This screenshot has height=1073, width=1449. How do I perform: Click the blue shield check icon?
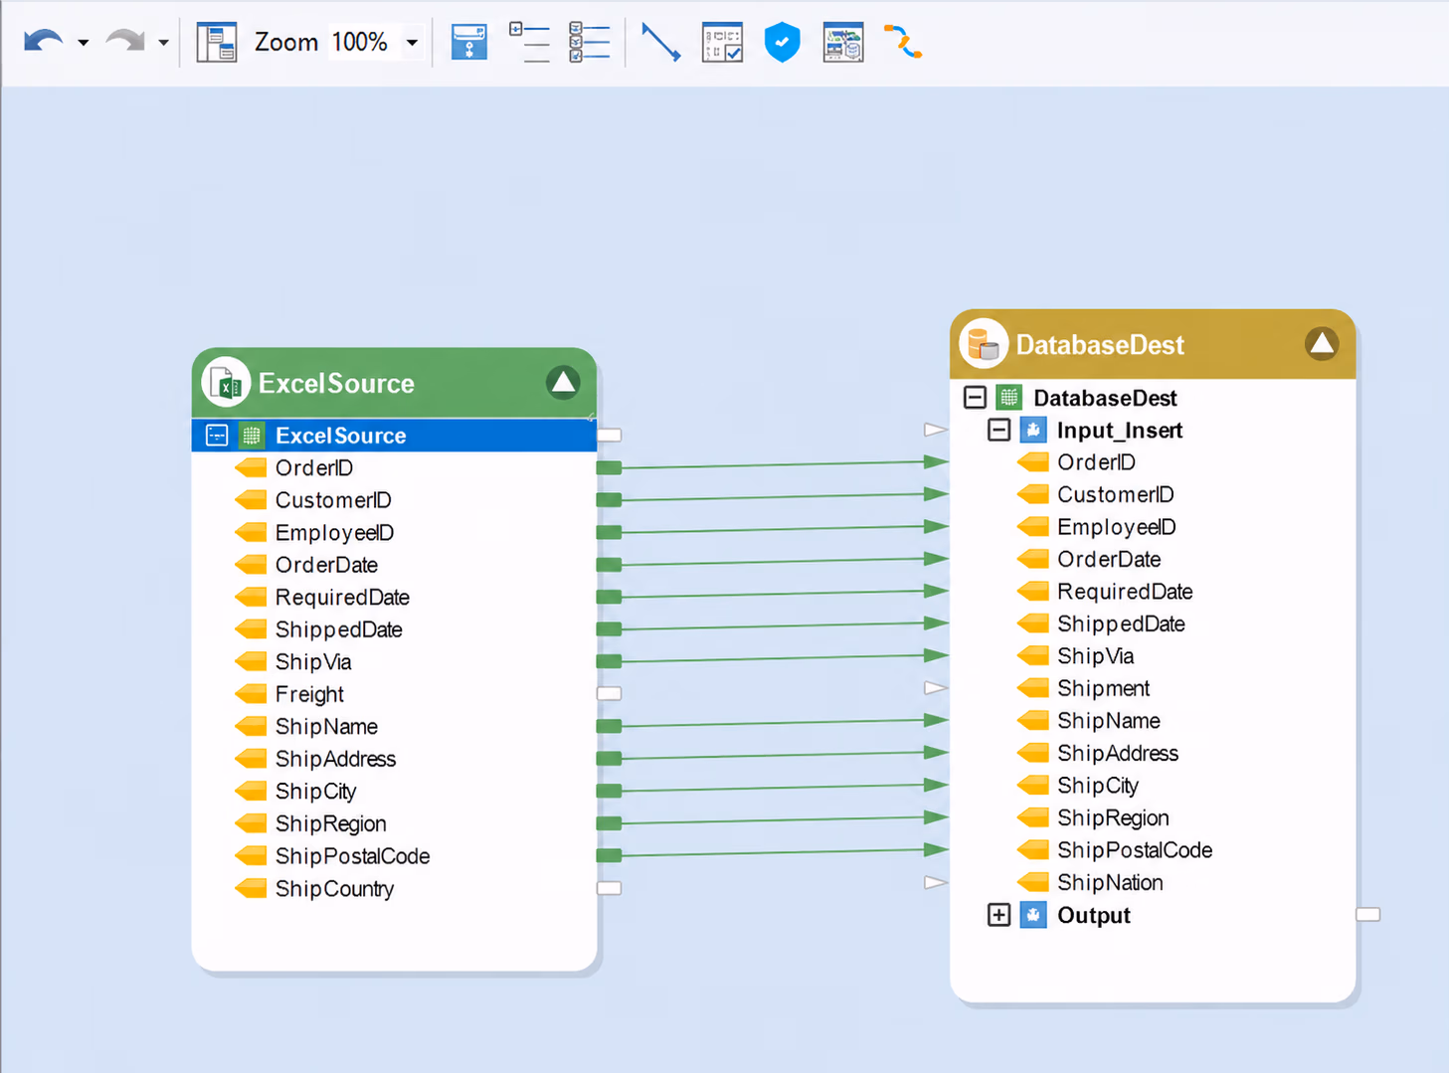783,43
